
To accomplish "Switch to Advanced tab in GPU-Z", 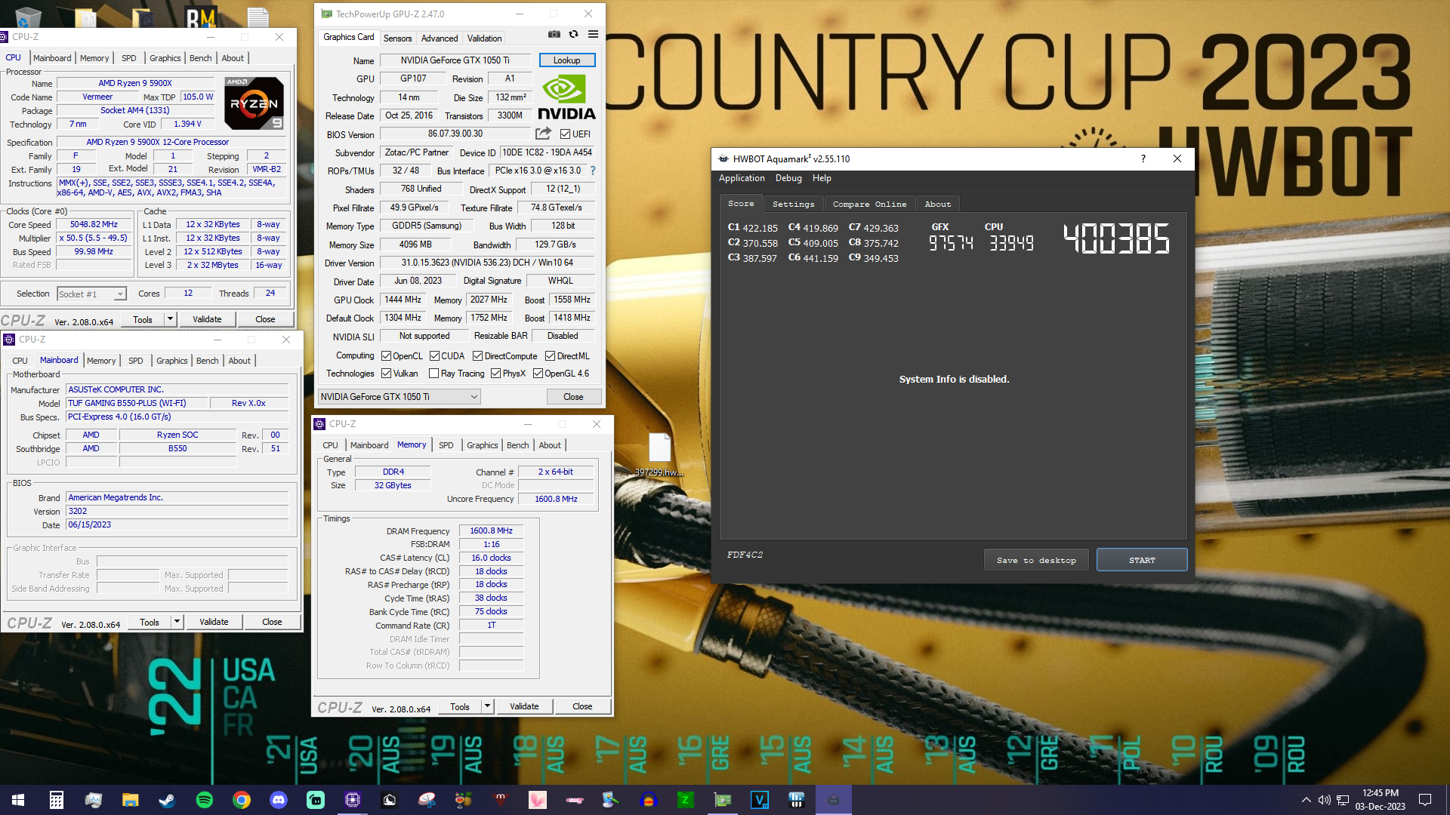I will [440, 38].
